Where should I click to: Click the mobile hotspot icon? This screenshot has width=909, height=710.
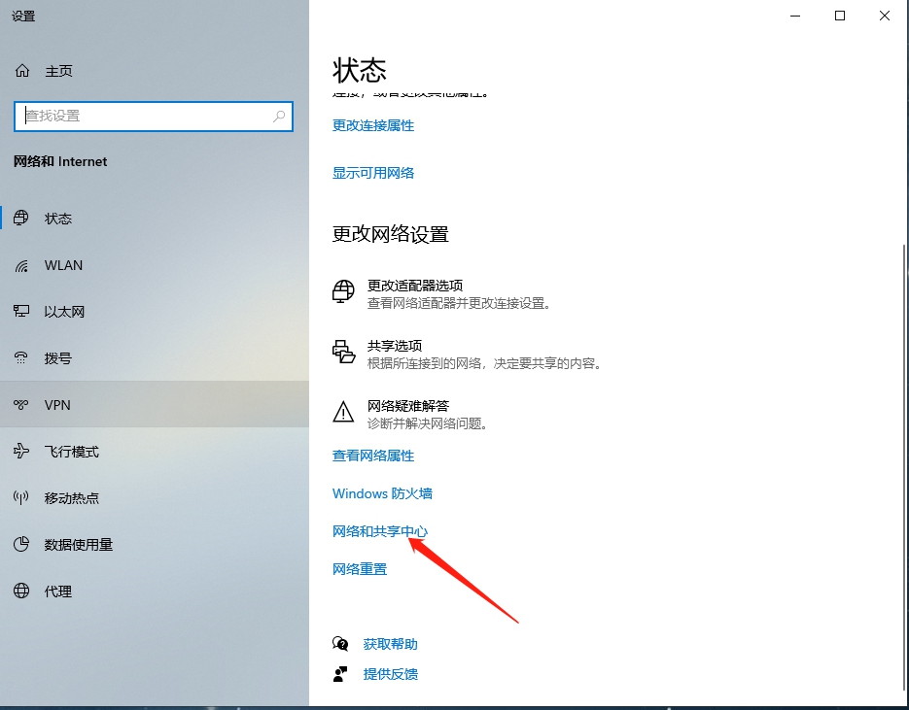pyautogui.click(x=21, y=497)
